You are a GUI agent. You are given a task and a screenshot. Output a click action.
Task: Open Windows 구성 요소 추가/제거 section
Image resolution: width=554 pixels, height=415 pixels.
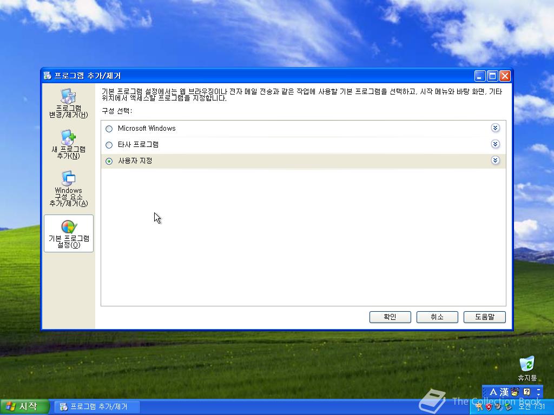69,189
